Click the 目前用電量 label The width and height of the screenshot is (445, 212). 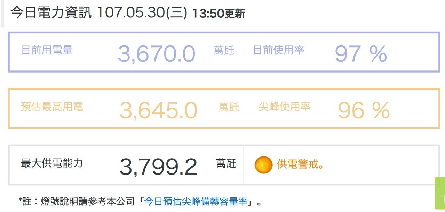pos(47,50)
